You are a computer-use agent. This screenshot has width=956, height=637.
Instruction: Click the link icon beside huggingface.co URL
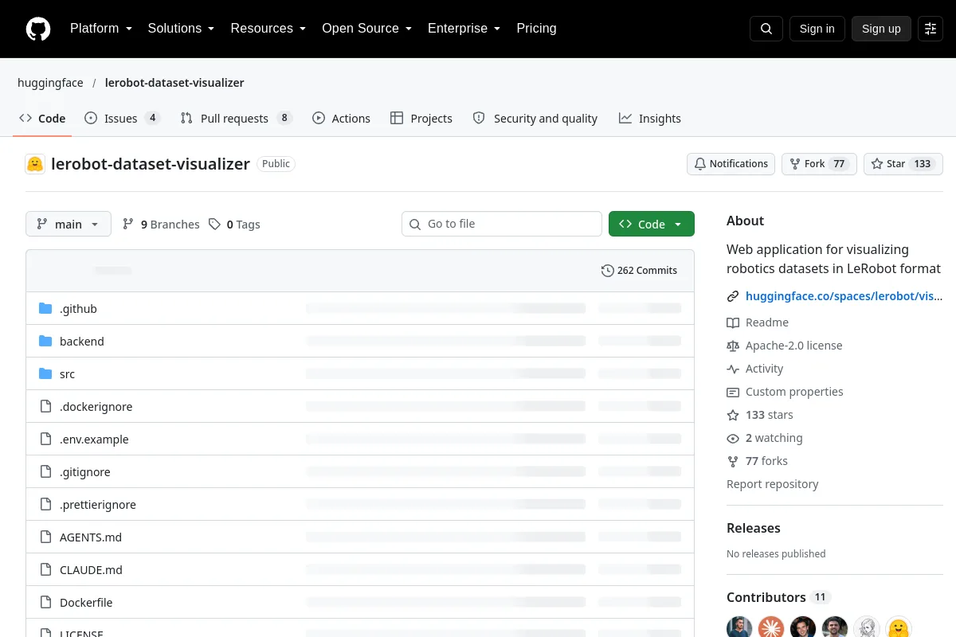click(733, 296)
